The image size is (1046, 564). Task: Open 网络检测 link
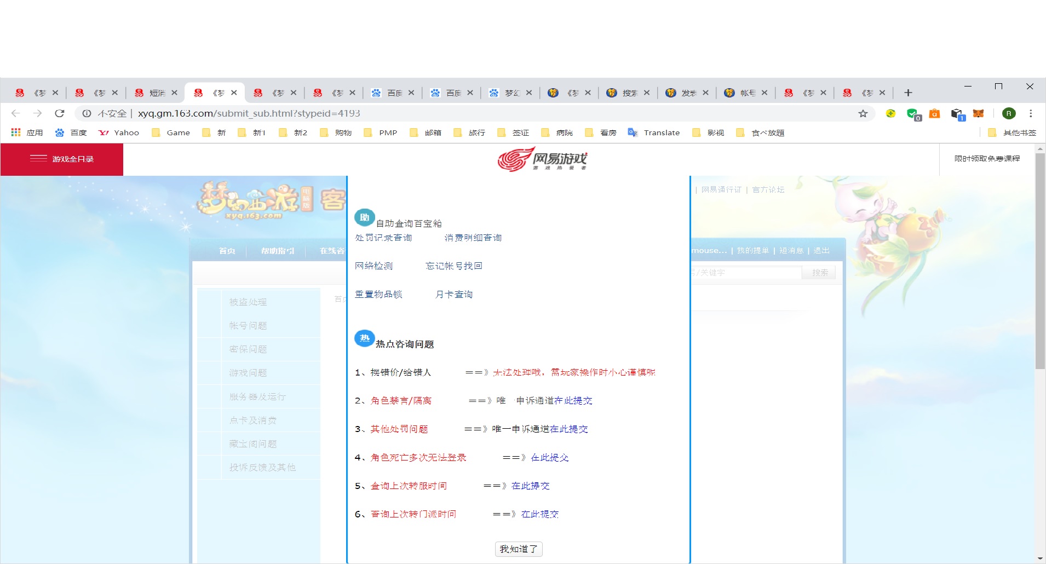click(373, 266)
